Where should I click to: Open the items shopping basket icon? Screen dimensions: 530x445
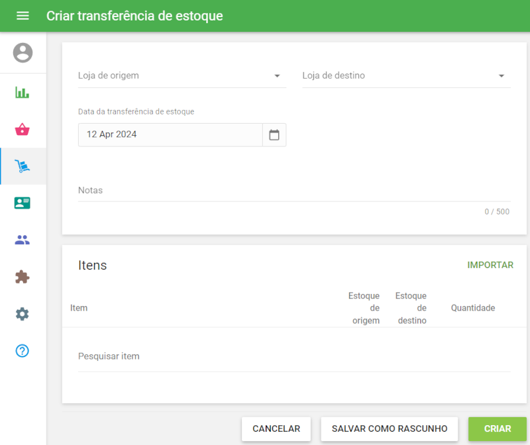coord(23,129)
